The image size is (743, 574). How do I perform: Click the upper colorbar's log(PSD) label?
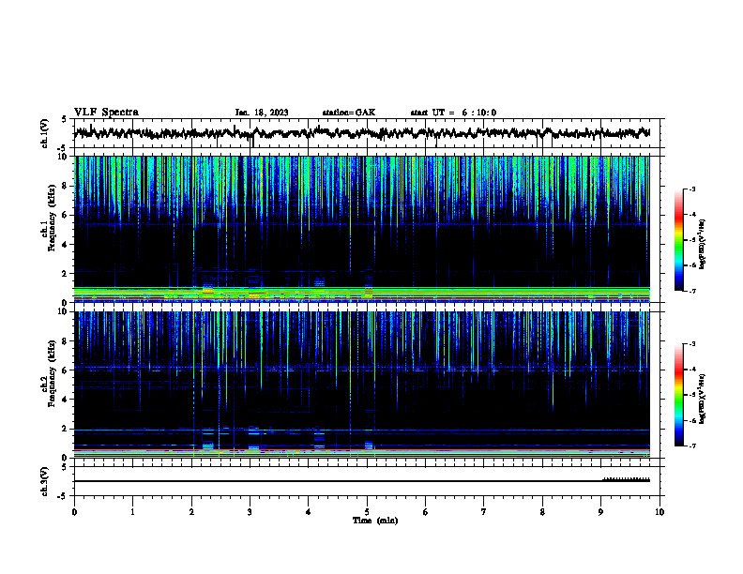(x=702, y=244)
